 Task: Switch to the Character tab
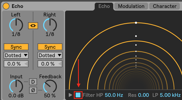[165, 6]
